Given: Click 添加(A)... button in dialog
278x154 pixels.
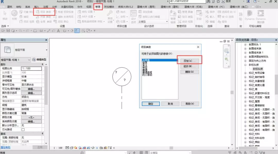Looking at the screenshot, I should pos(189,61).
